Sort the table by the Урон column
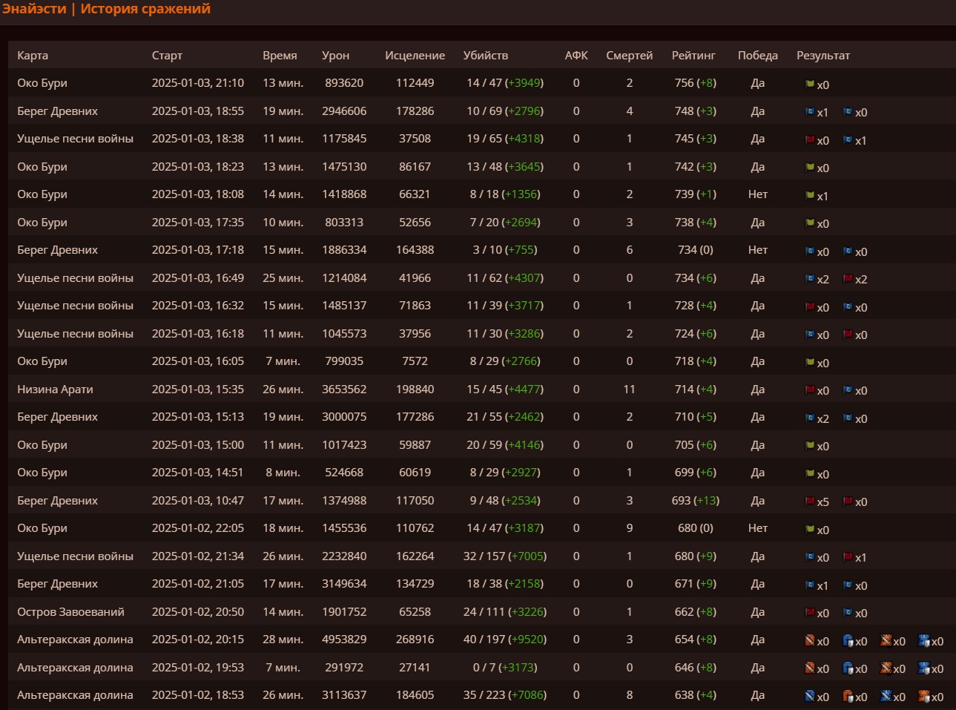The height and width of the screenshot is (710, 956). pos(335,56)
